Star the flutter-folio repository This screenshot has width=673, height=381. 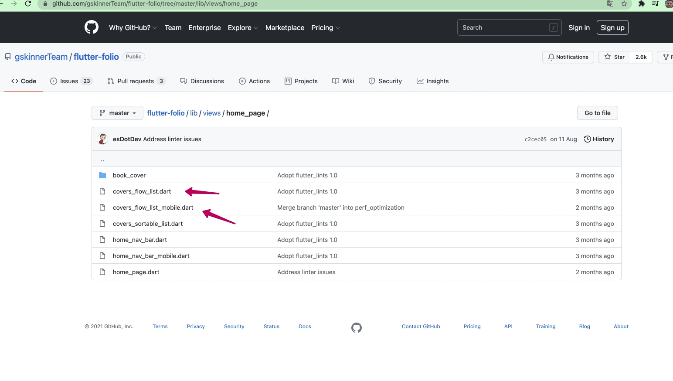[615, 57]
